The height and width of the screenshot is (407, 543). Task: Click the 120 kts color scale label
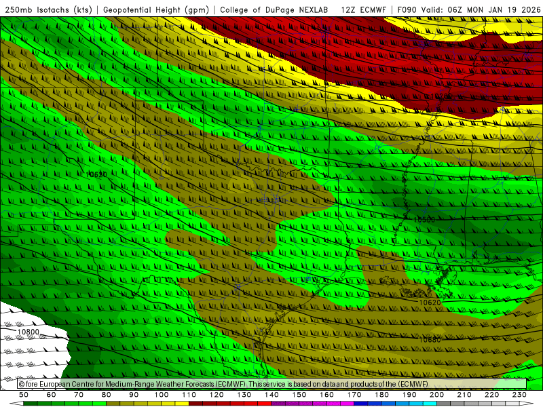coord(217,395)
